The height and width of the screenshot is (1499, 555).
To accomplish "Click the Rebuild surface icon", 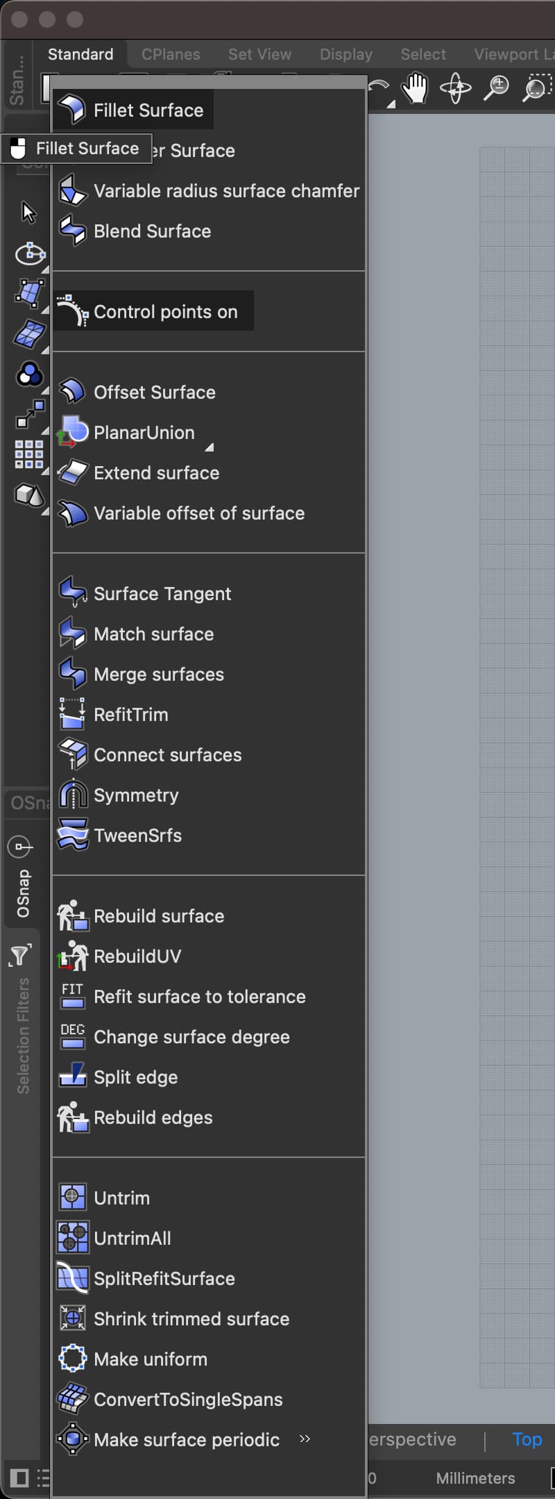I will (x=72, y=916).
